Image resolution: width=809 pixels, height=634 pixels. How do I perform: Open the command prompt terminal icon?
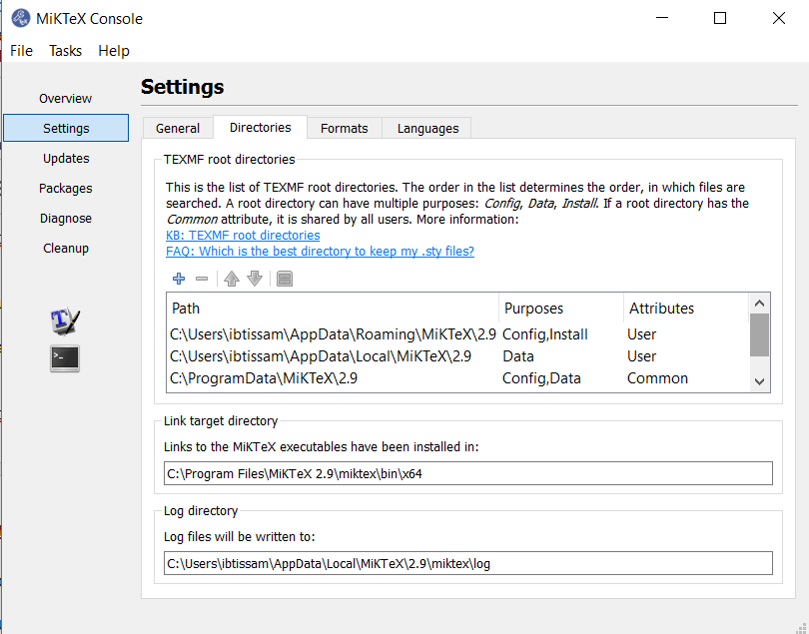pyautogui.click(x=65, y=358)
